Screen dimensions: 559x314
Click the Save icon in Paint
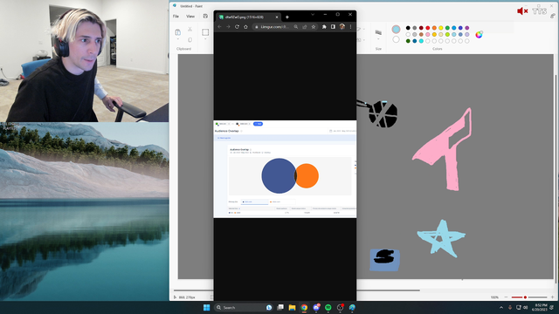(205, 16)
